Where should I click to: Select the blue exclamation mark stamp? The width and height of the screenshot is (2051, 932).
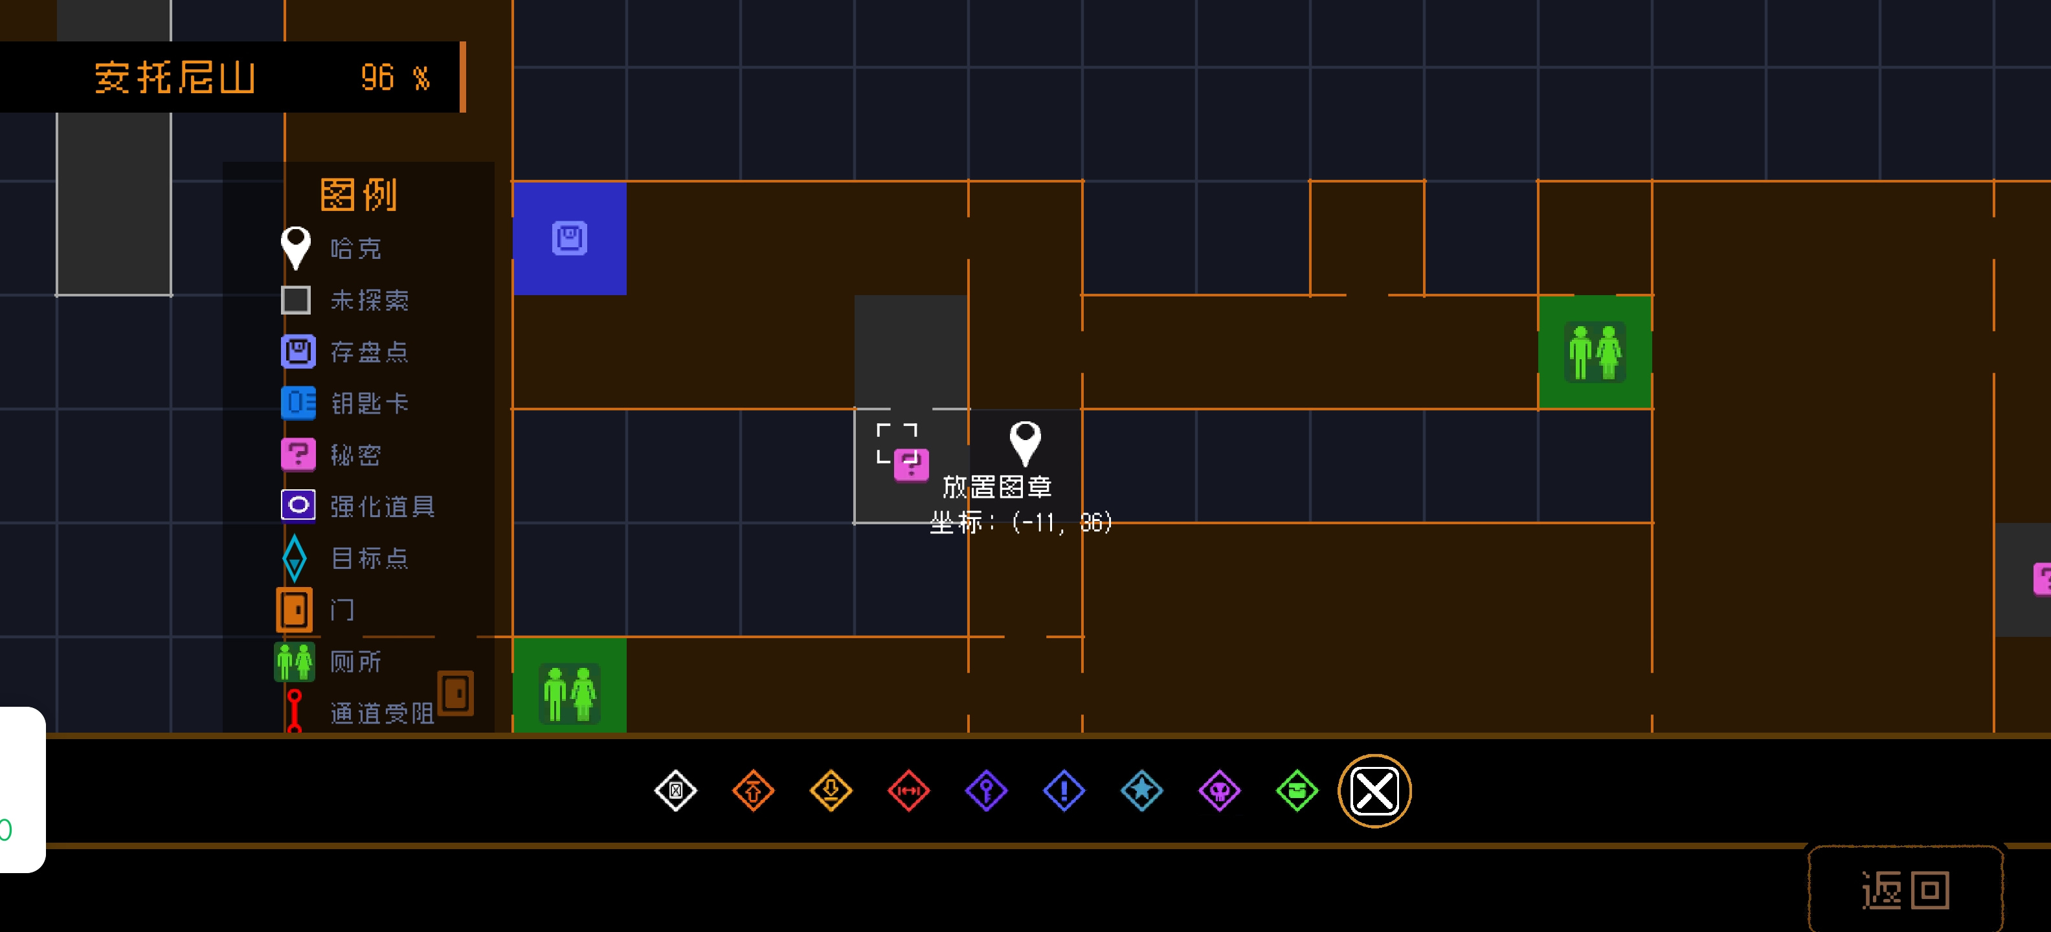point(1064,791)
